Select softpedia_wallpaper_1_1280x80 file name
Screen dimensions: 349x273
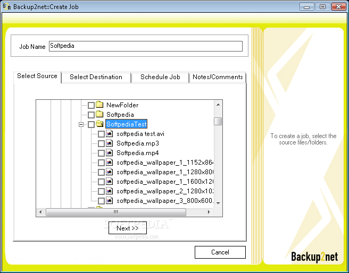(165, 172)
